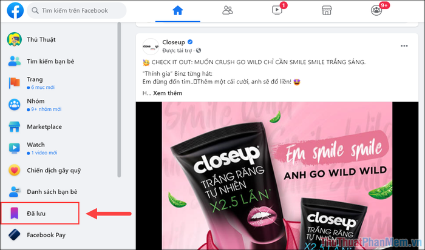Click the Tìm kiếm trên Facebook search field

click(76, 10)
